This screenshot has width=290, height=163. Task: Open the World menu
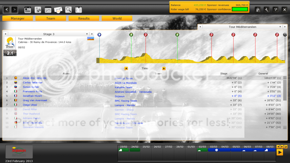[117, 18]
